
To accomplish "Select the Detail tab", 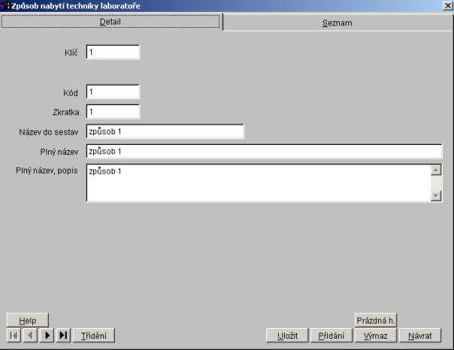I will point(110,22).
